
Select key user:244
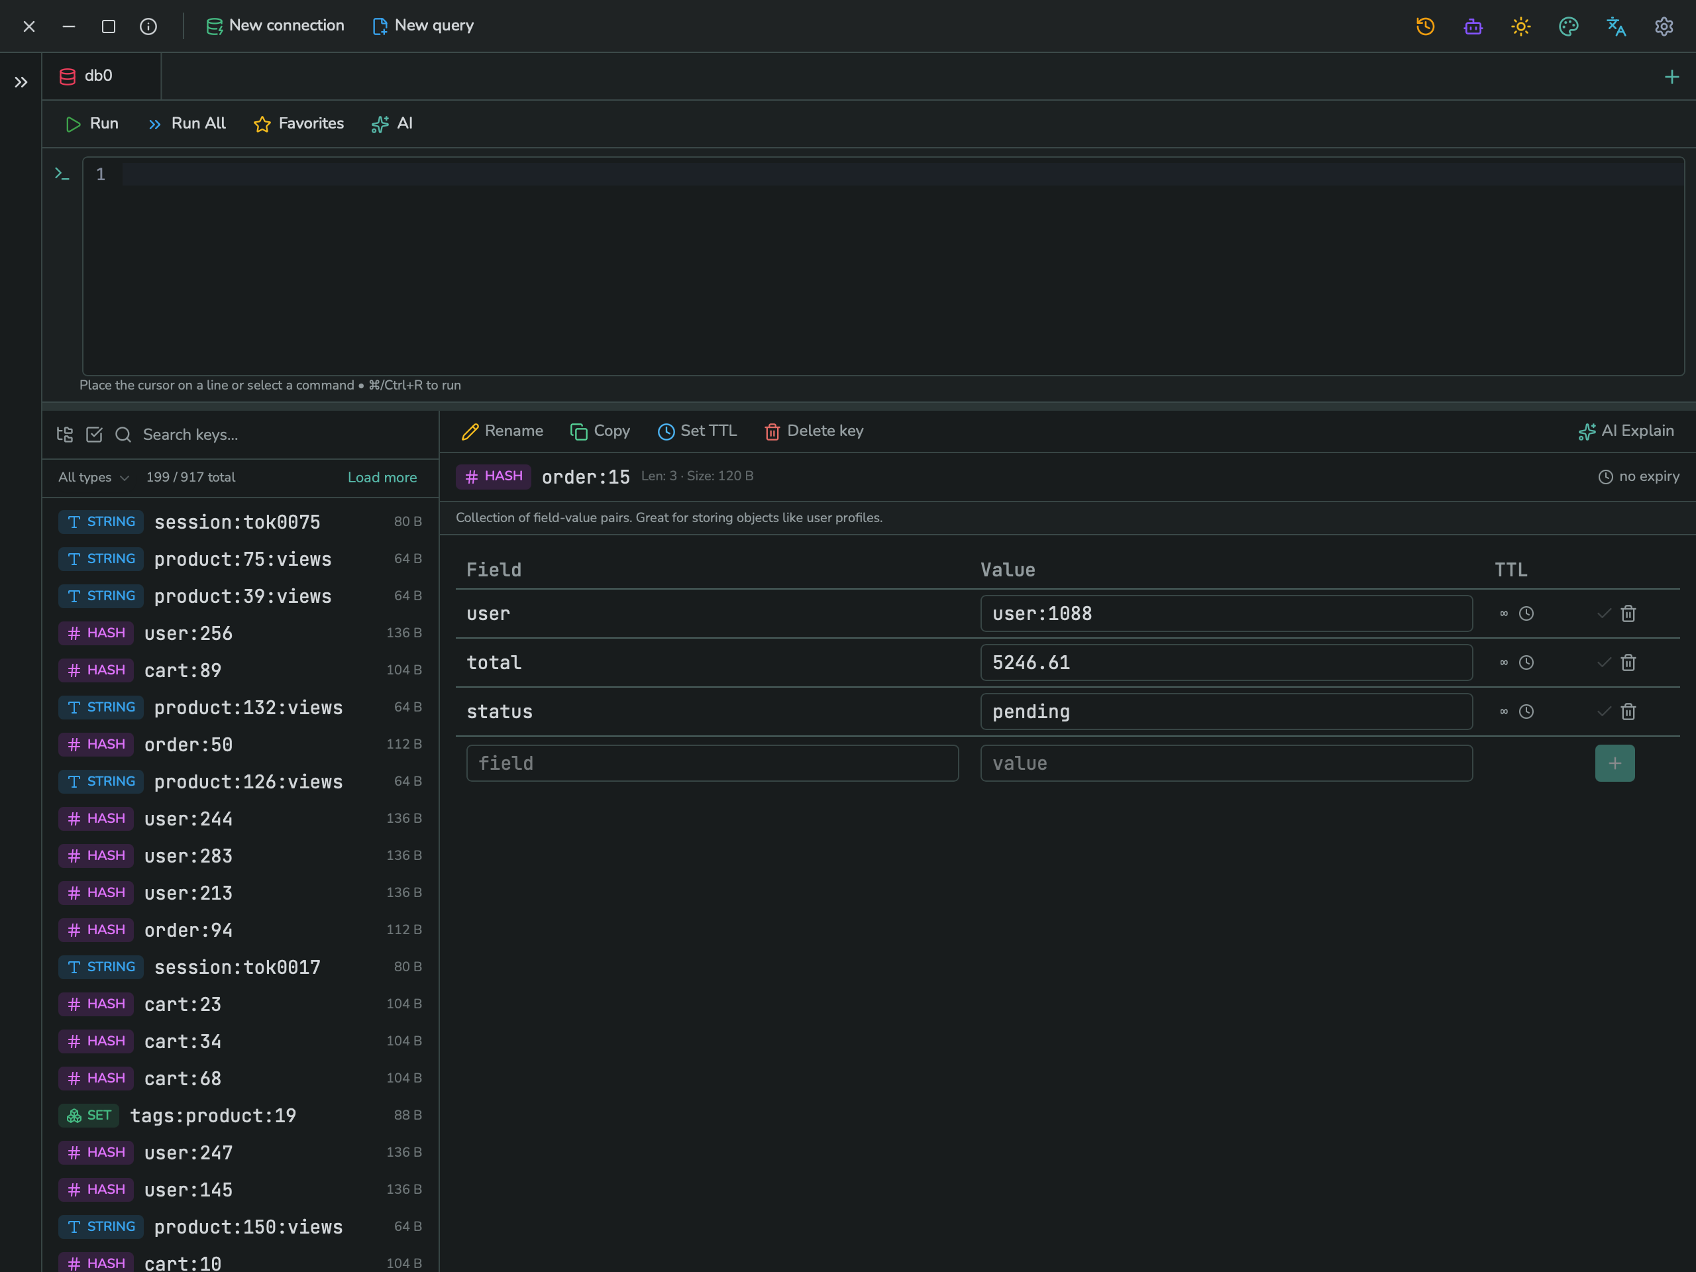240,819
